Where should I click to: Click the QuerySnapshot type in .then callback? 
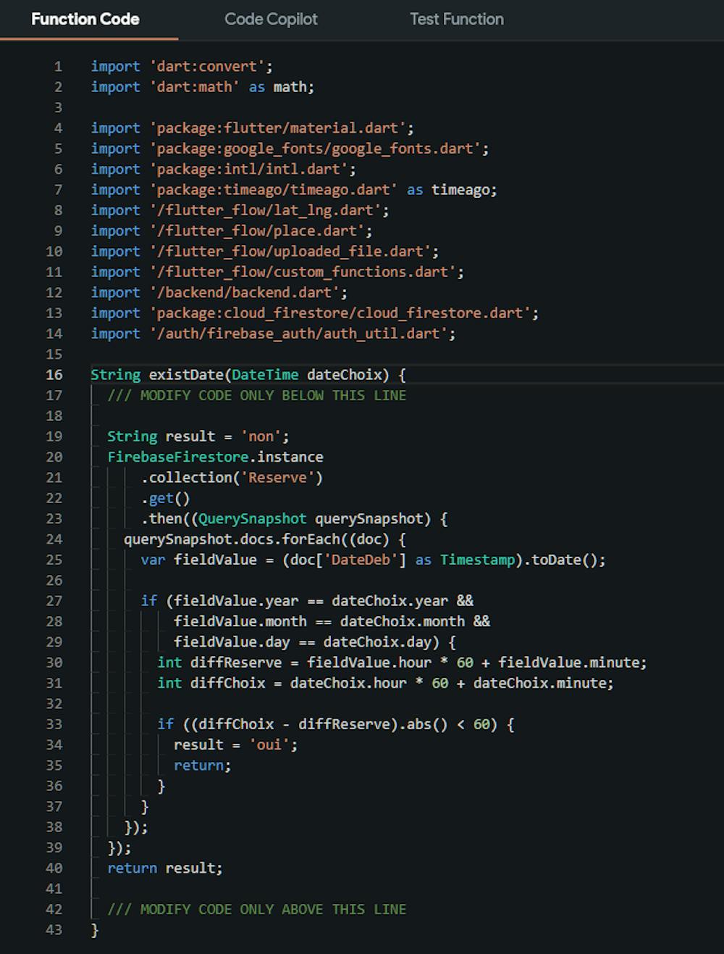252,518
